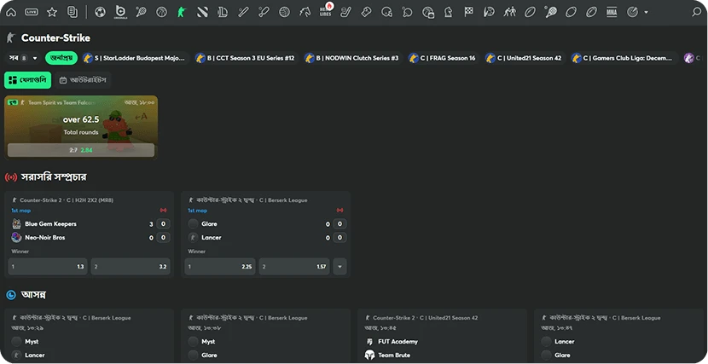The width and height of the screenshot is (708, 364).
Task: Open the bet slip coupon icon
Action: [73, 12]
